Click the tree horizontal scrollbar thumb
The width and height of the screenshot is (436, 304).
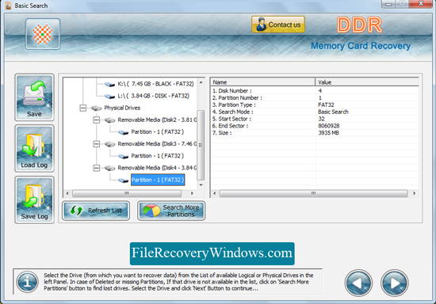127,193
